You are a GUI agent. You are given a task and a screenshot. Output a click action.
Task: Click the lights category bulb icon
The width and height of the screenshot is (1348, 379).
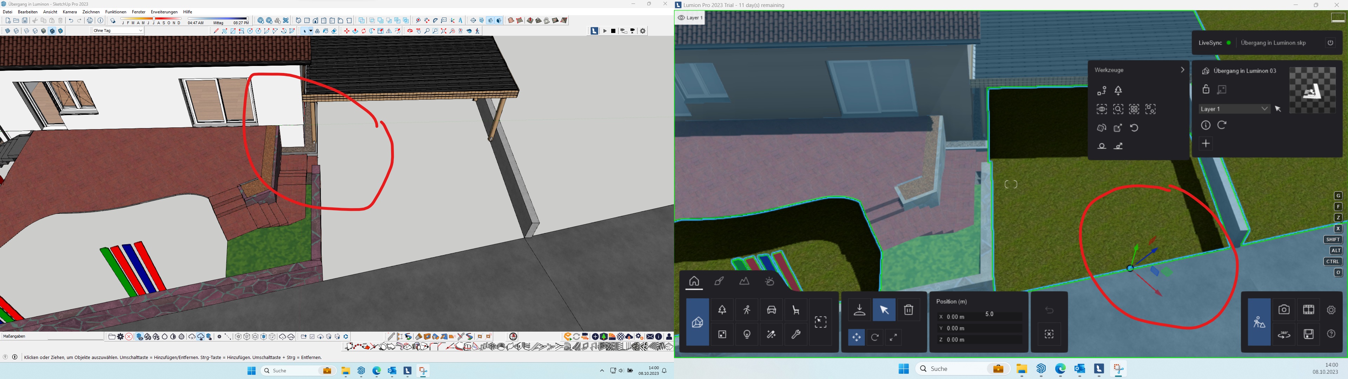[747, 334]
